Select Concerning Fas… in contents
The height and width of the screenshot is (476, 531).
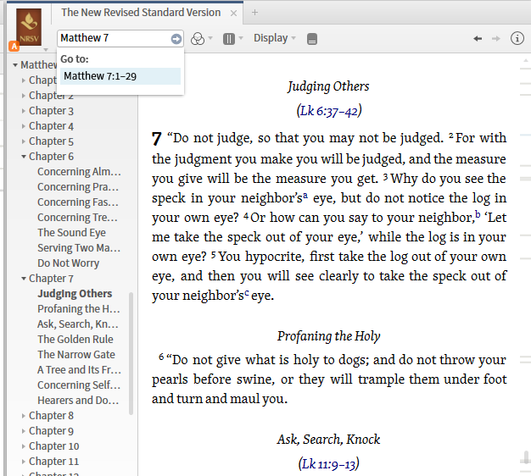tap(78, 202)
